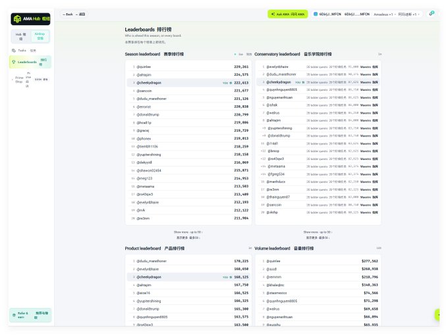The image size is (448, 335).
Task: Click the blue wallet avatar icon
Action: (x=316, y=14)
